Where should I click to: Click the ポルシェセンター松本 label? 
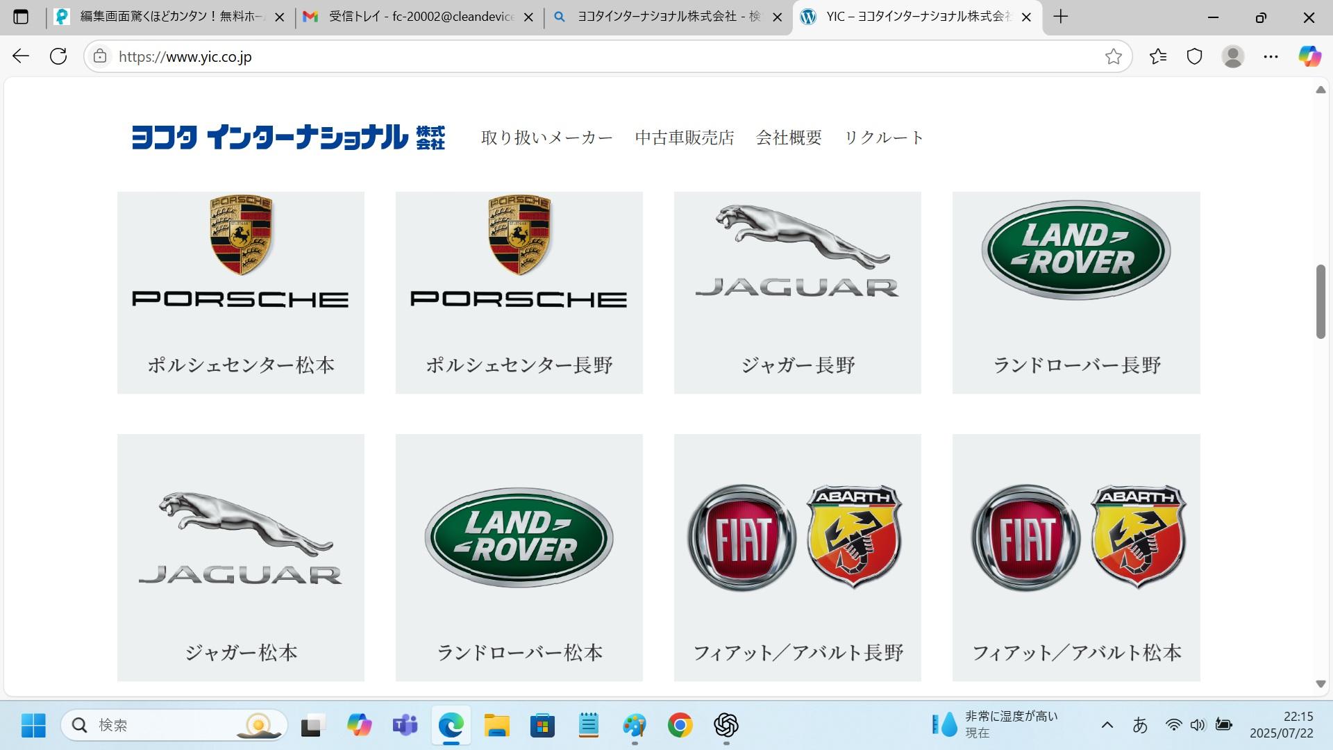tap(241, 365)
